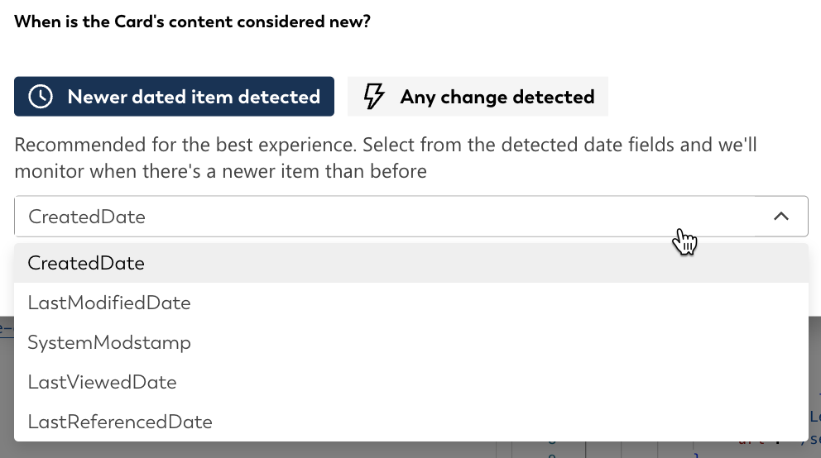The image size is (821, 458).
Task: Click the 'Newer dated item detected' label text
Action: point(194,97)
